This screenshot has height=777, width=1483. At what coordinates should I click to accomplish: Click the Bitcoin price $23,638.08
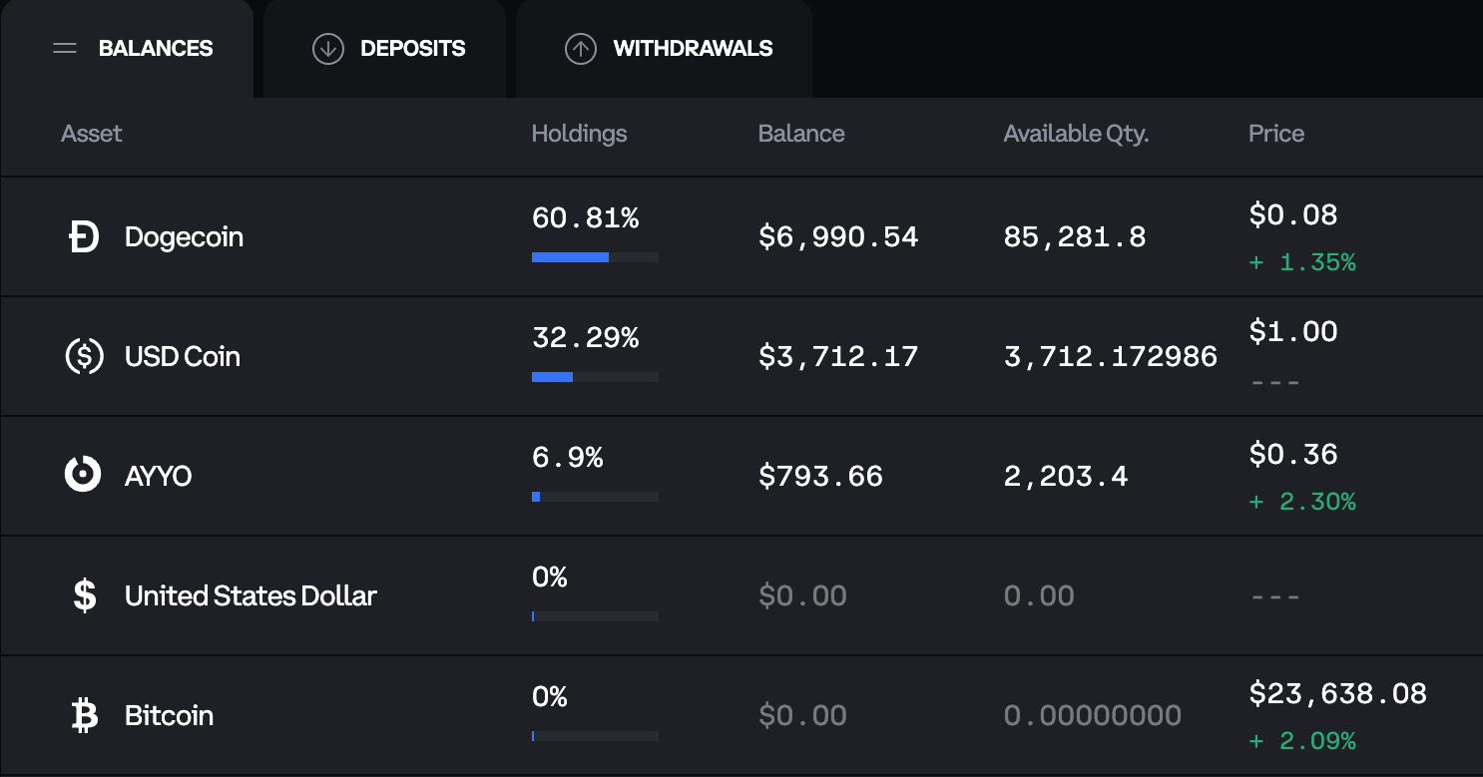tap(1337, 694)
